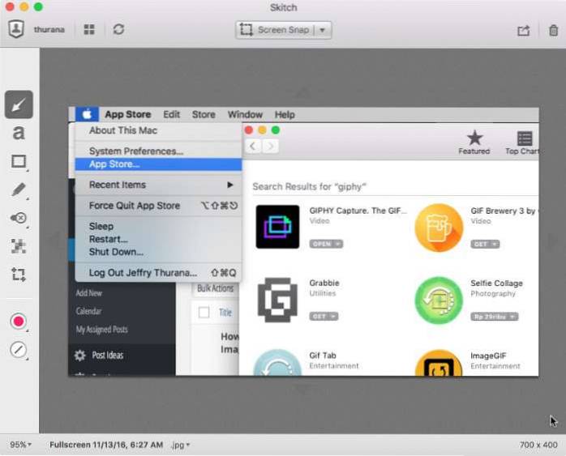Click the thurana account avatar icon
The image size is (566, 456).
[x=16, y=29]
